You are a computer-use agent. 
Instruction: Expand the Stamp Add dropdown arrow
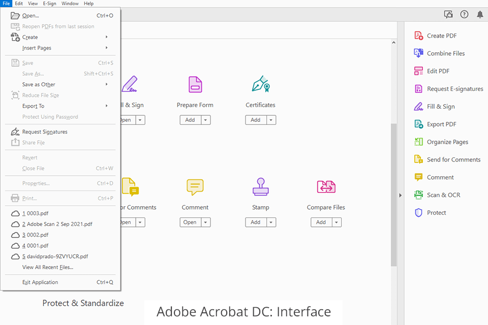(271, 222)
